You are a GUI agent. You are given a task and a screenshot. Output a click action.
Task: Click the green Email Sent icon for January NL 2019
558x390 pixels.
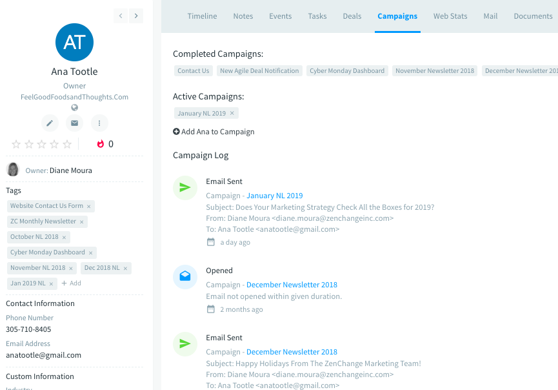tap(185, 188)
